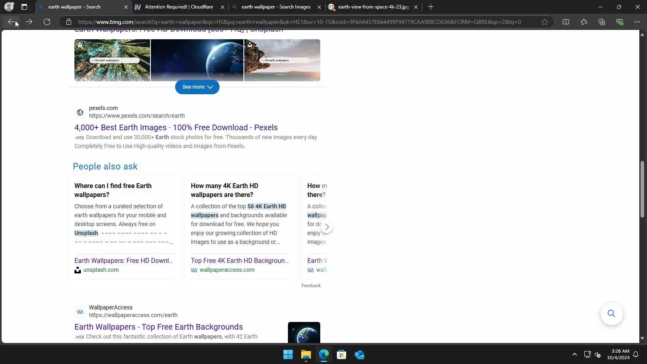647x364 pixels.
Task: Open 'Earth Wallpapers - Top Free Earth Backgrounds' link
Action: click(159, 327)
